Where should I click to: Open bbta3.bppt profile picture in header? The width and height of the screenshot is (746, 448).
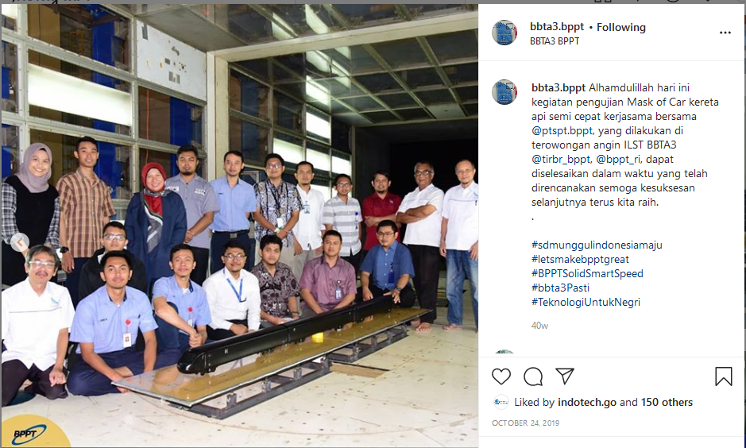tap(504, 33)
